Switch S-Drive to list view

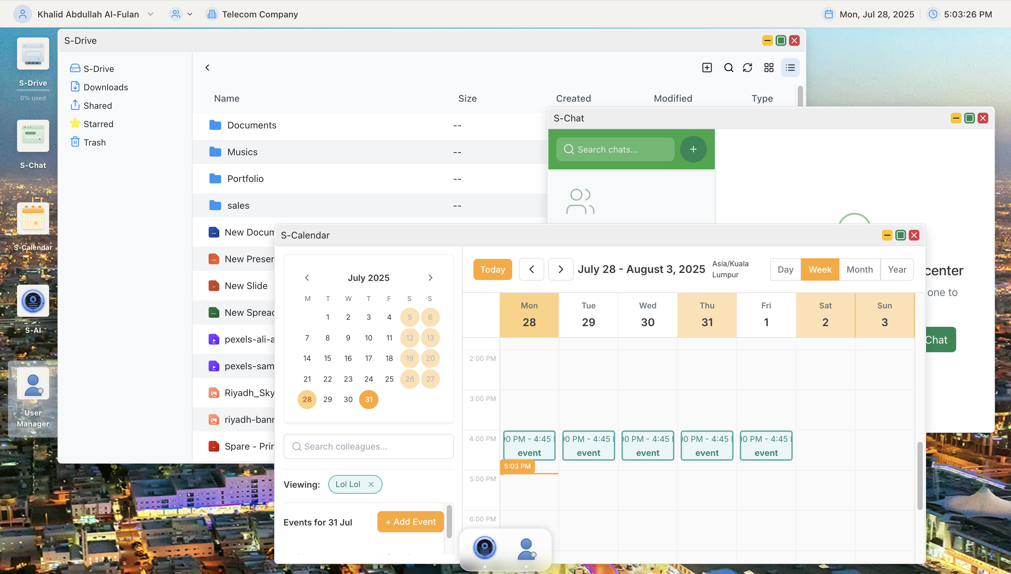(x=790, y=68)
